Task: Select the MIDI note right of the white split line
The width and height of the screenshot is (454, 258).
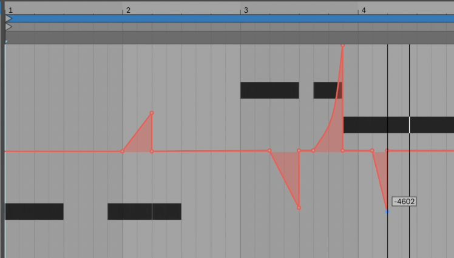Action: coord(432,125)
